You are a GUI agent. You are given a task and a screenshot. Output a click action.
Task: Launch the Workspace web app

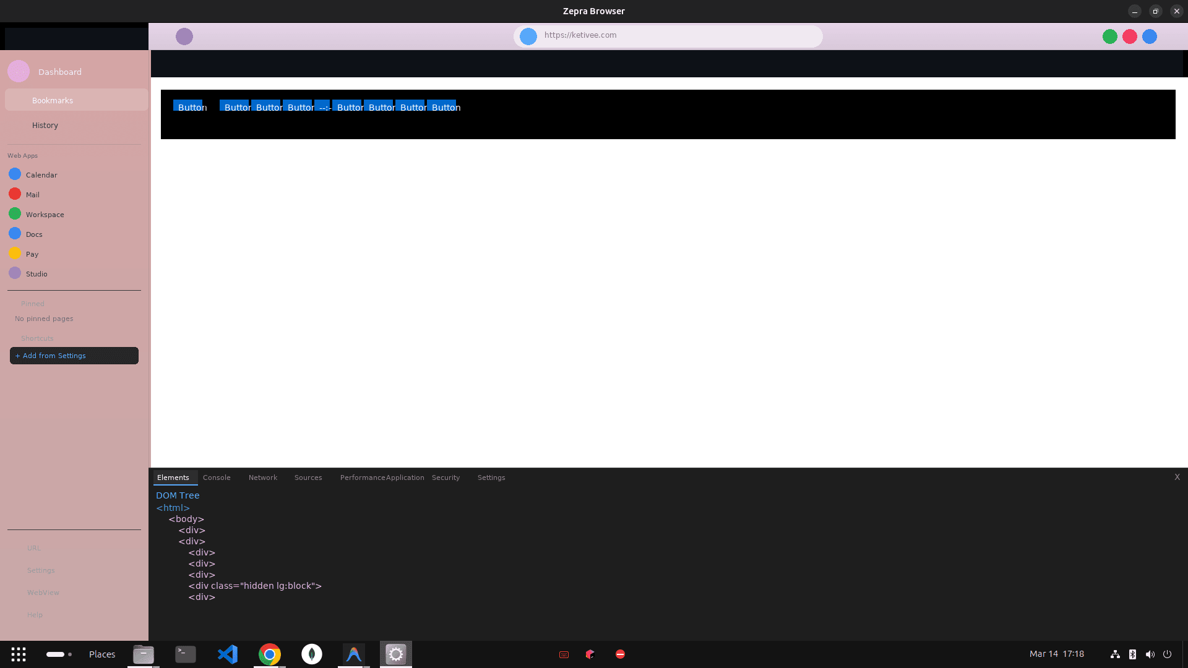coord(45,215)
